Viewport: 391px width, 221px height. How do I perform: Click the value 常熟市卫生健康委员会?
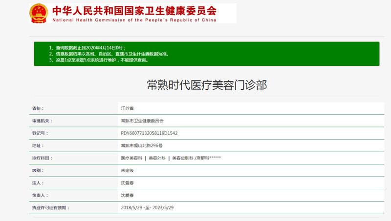[142, 121]
